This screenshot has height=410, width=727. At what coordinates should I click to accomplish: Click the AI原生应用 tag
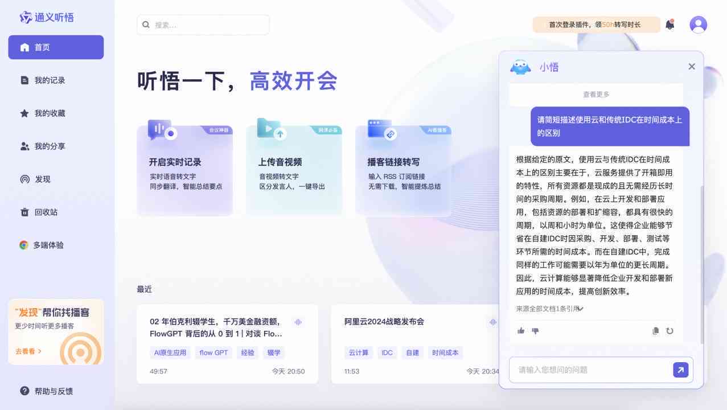(170, 353)
